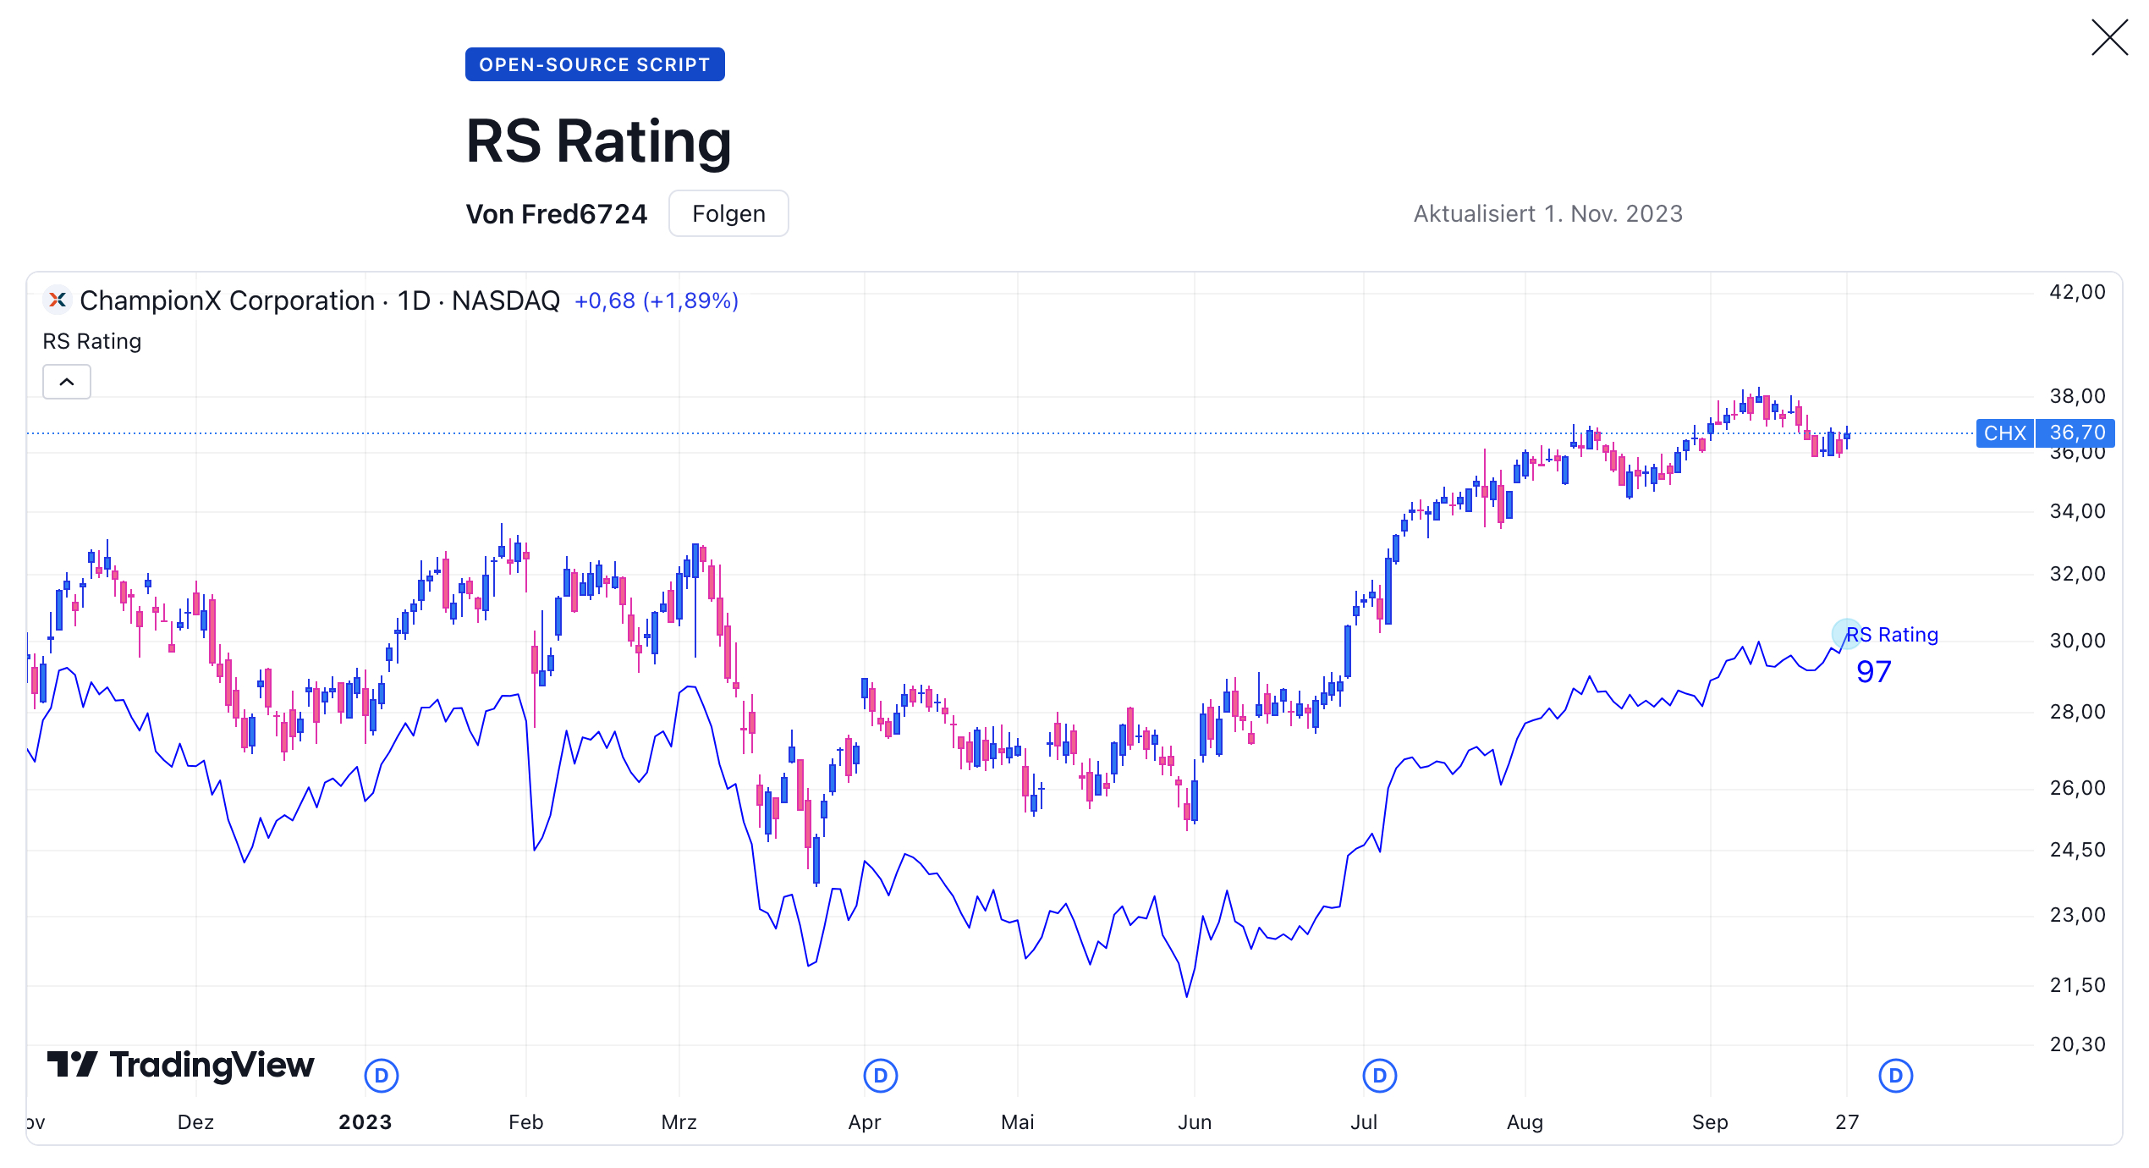Image resolution: width=2149 pixels, height=1168 pixels.
Task: Open the dividend marker near Apr
Action: (x=880, y=1076)
